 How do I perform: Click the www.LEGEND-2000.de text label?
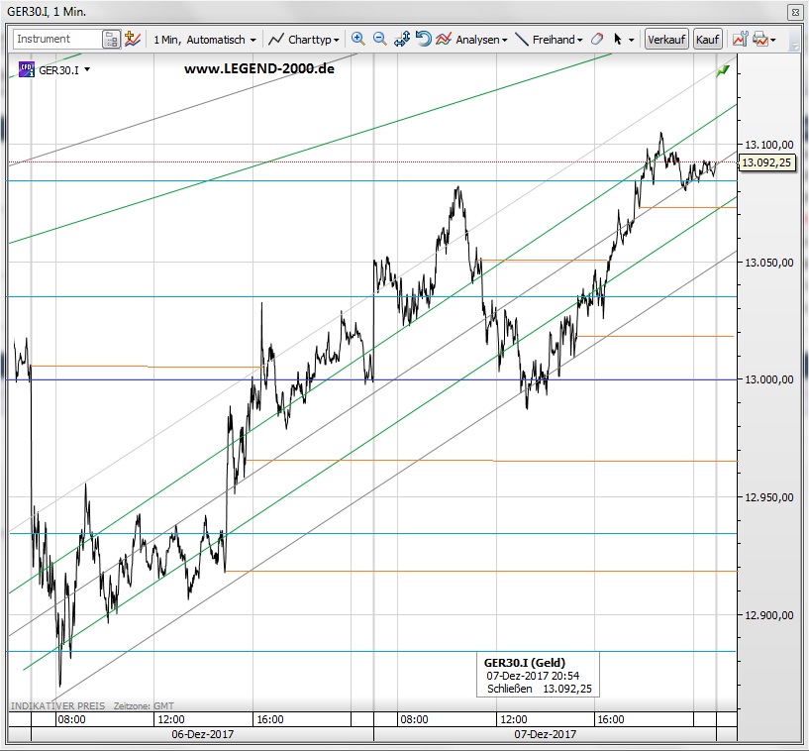tap(259, 69)
